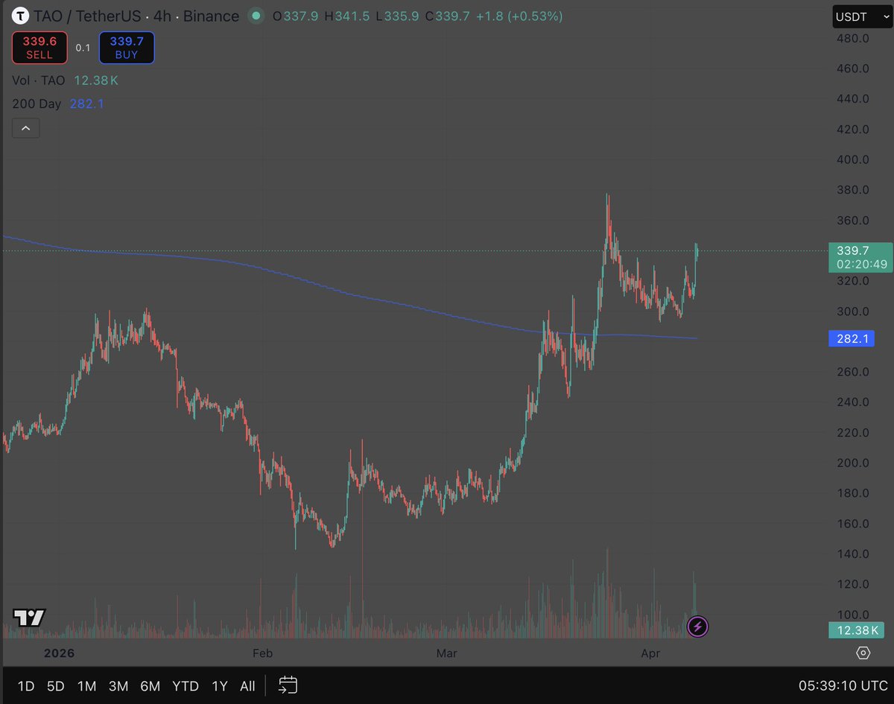Click the TradingView logo watermark
The image size is (894, 704).
coord(29,618)
